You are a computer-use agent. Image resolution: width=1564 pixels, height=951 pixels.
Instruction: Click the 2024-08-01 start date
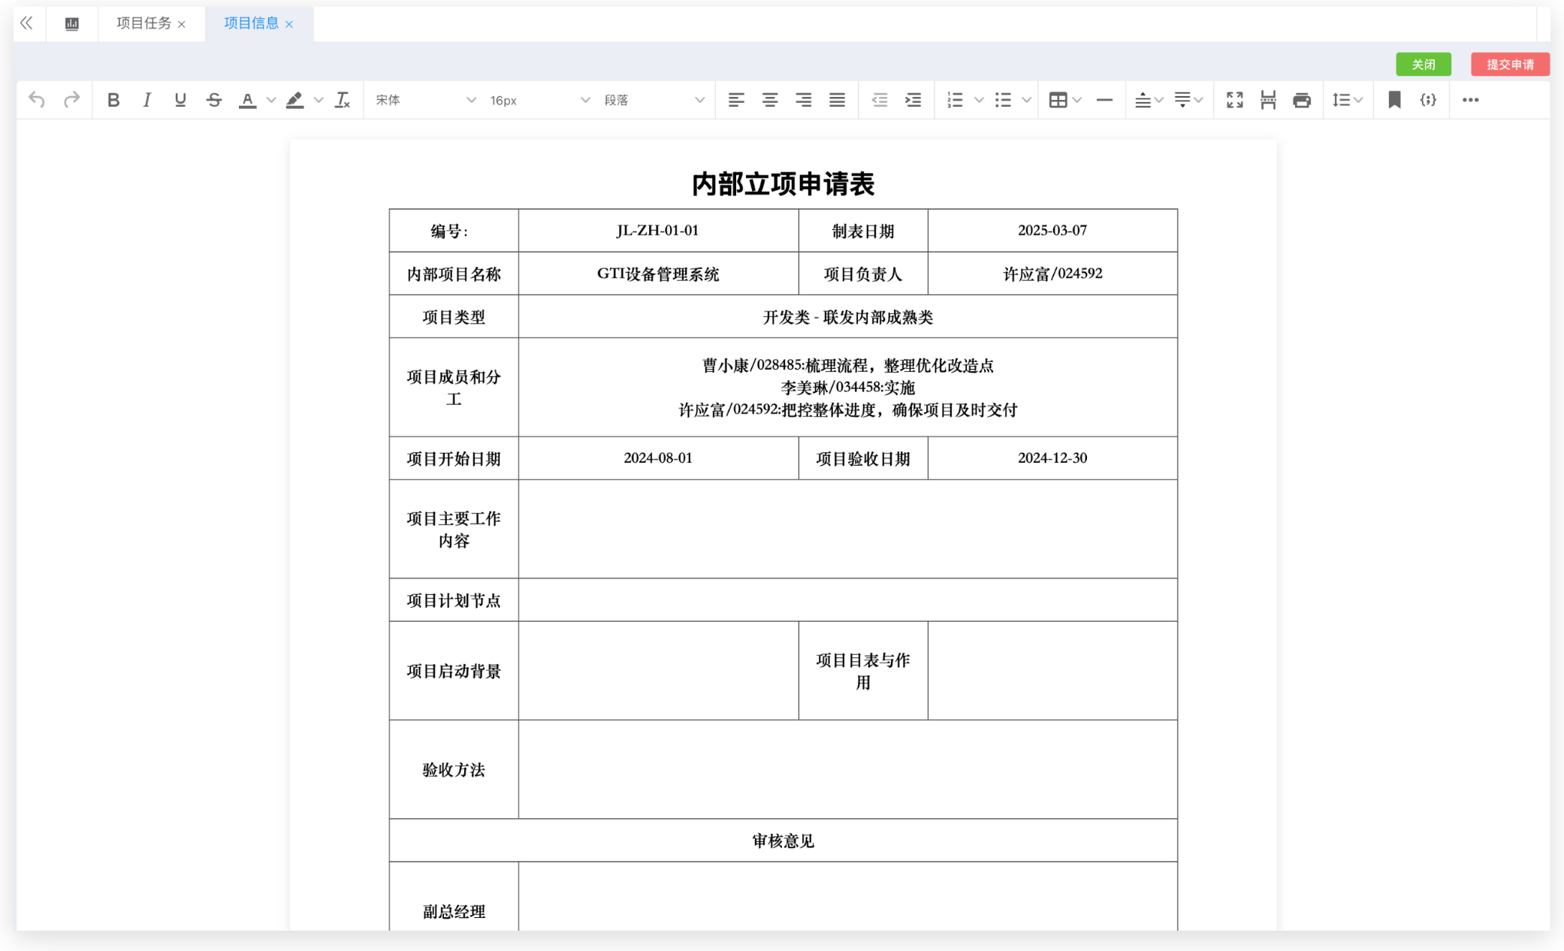coord(658,458)
